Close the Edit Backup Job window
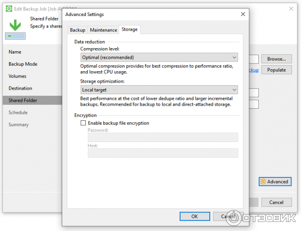301x231 pixels. [x=291, y=9]
